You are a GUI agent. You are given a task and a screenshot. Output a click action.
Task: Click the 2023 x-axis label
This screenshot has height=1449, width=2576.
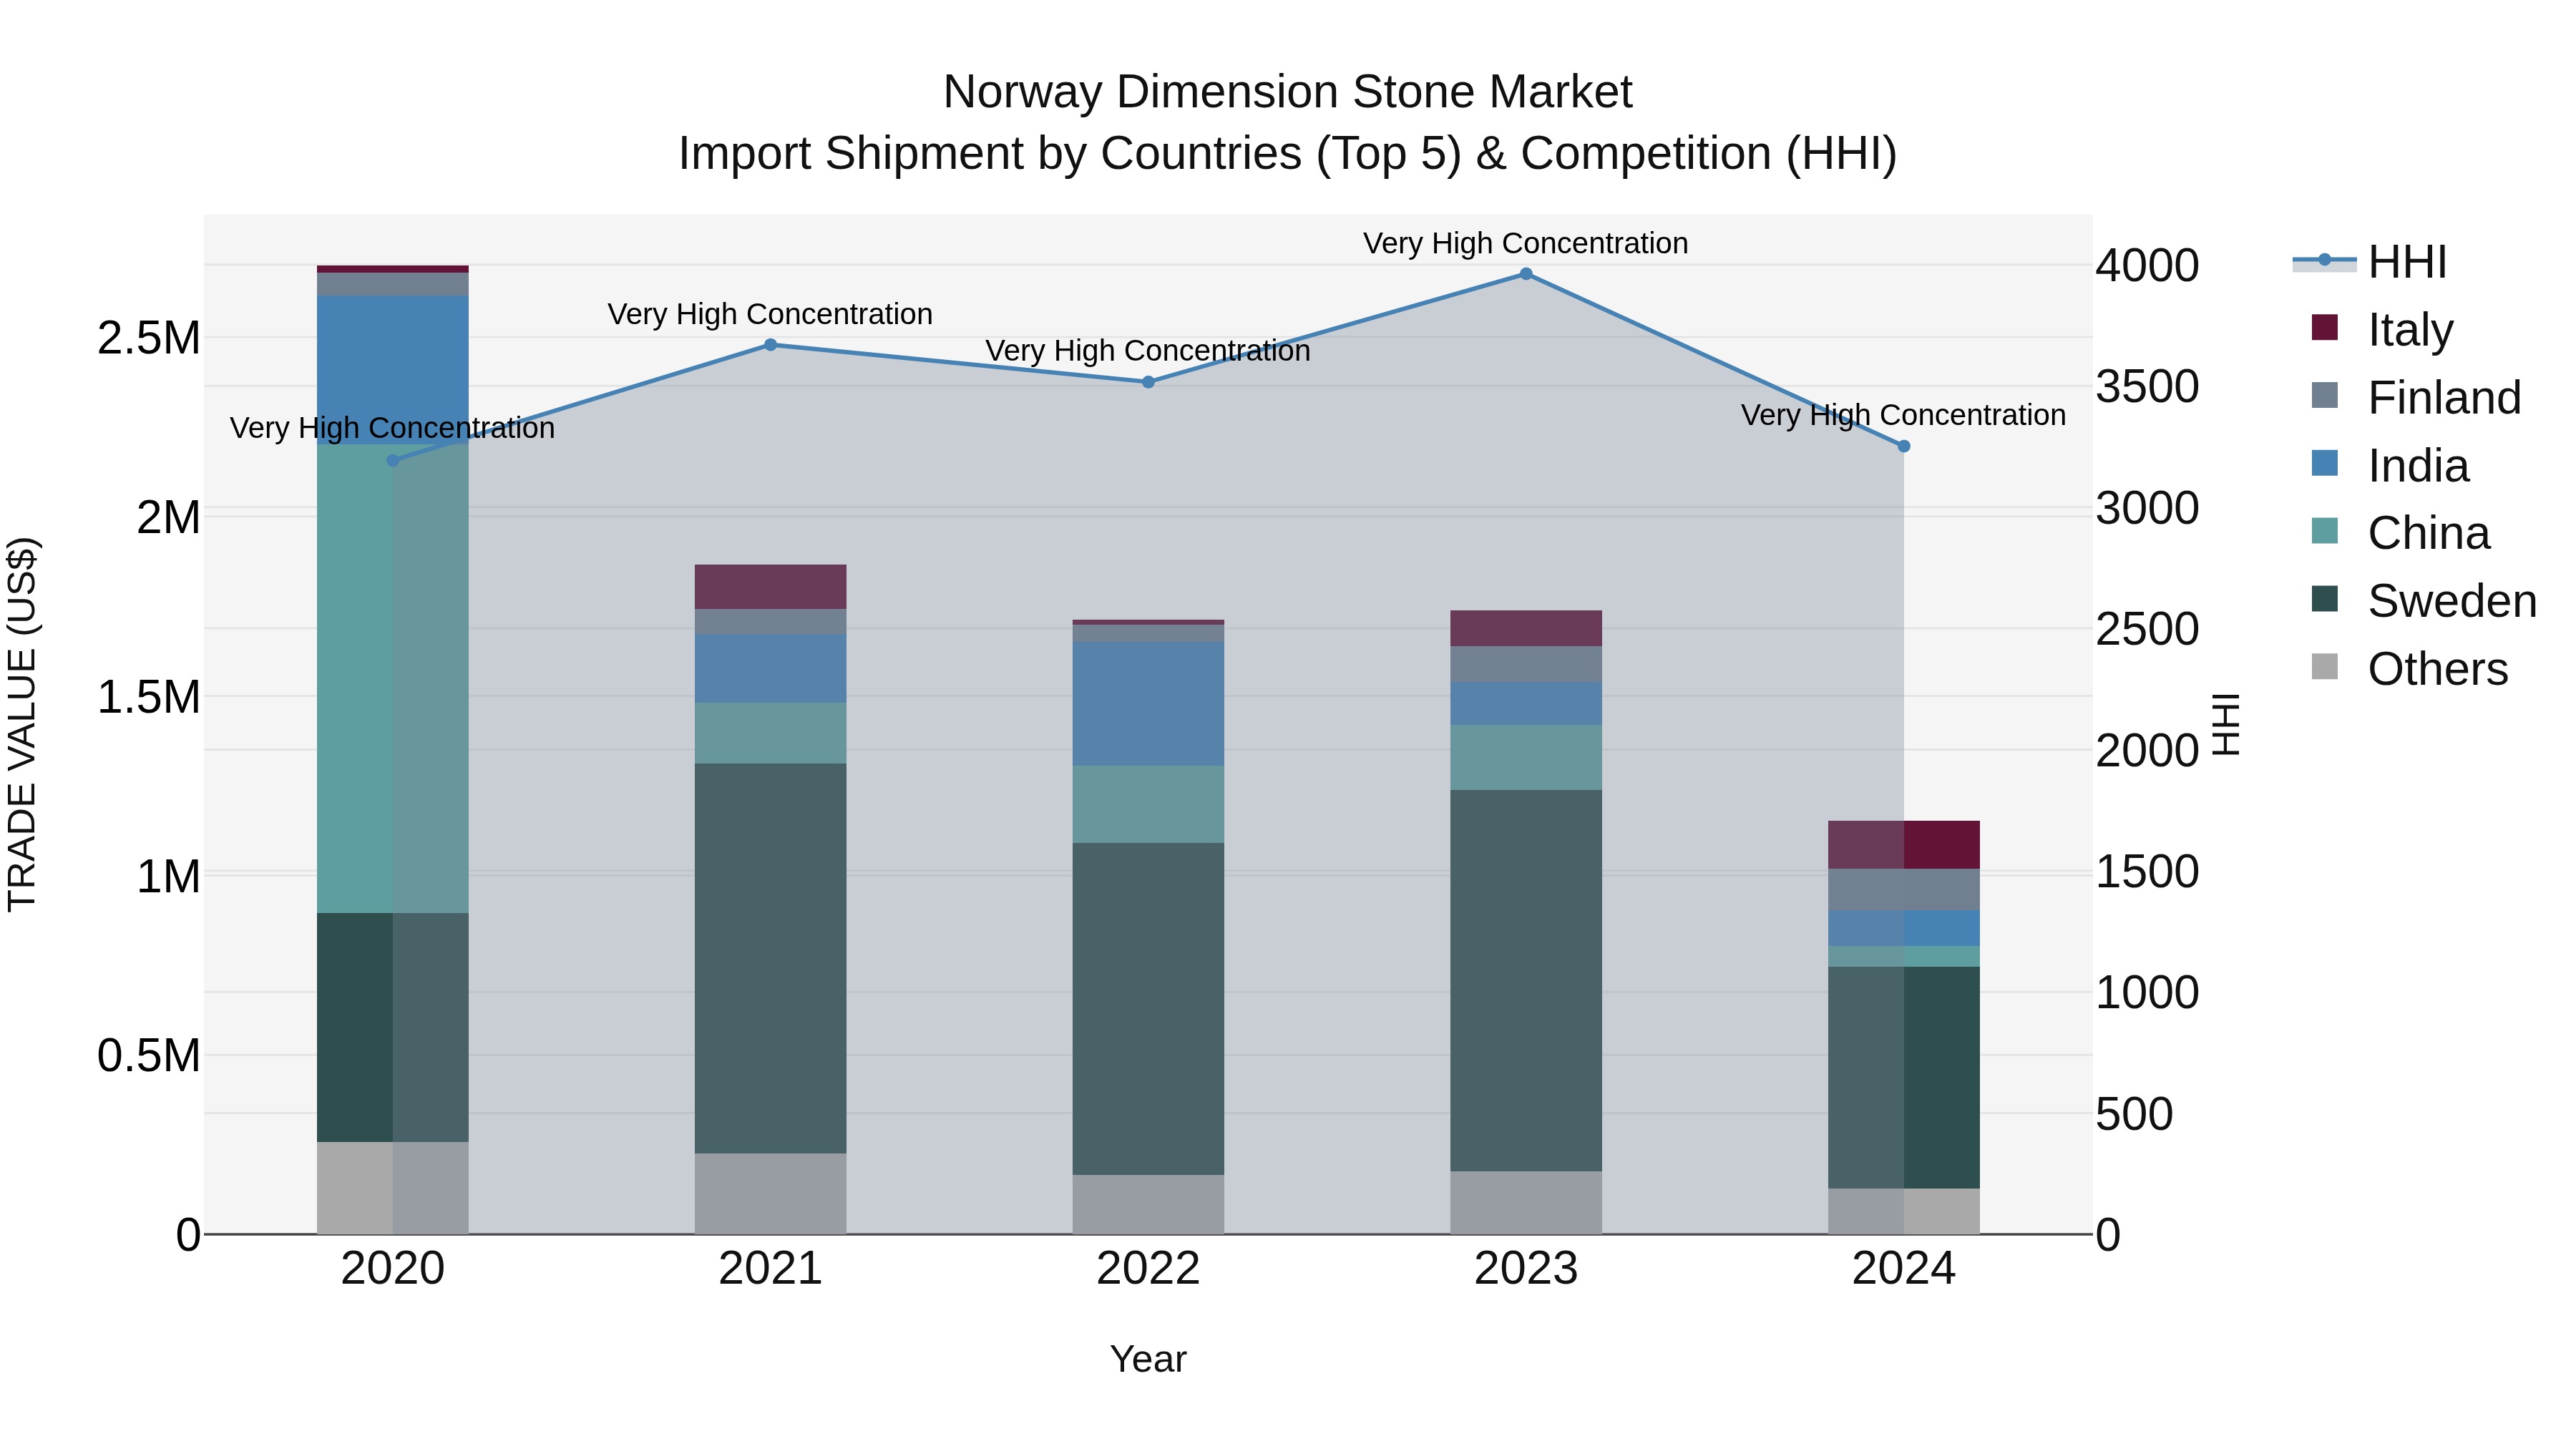pos(1526,1269)
